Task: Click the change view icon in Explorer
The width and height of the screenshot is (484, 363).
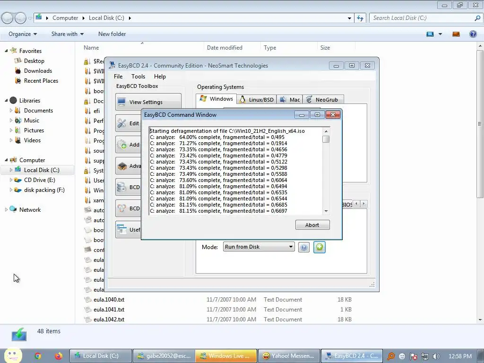Action: click(430, 34)
